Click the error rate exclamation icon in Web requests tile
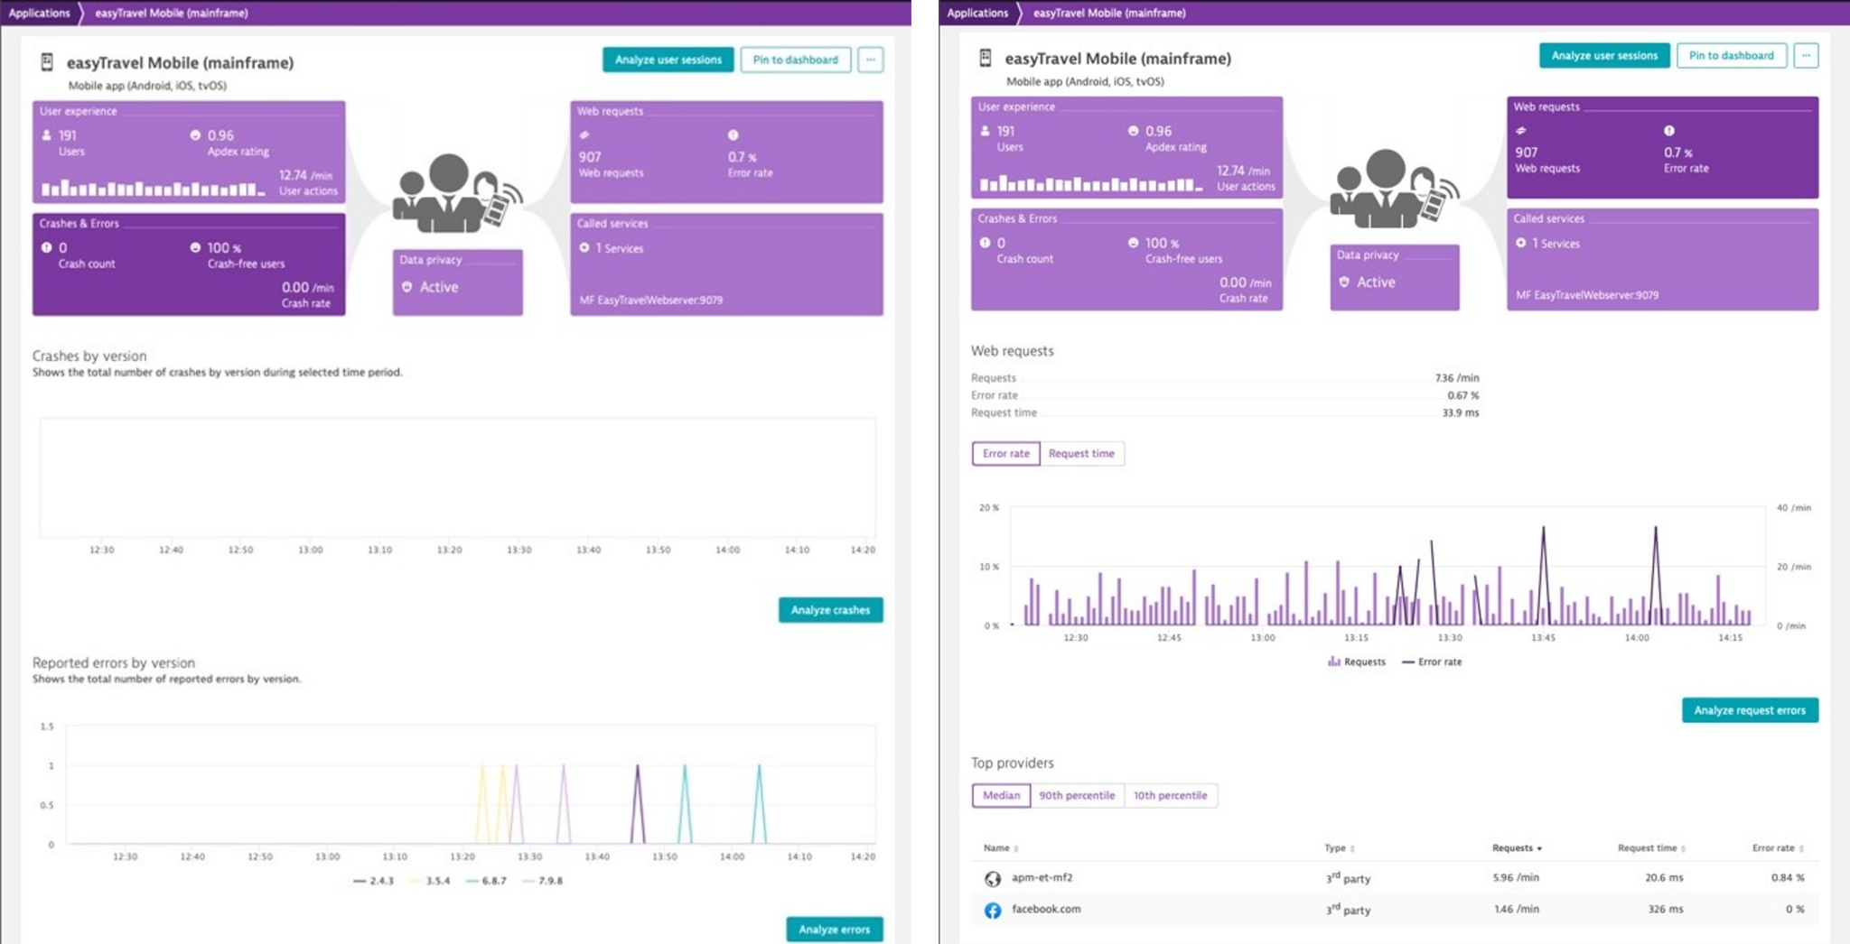 point(731,134)
